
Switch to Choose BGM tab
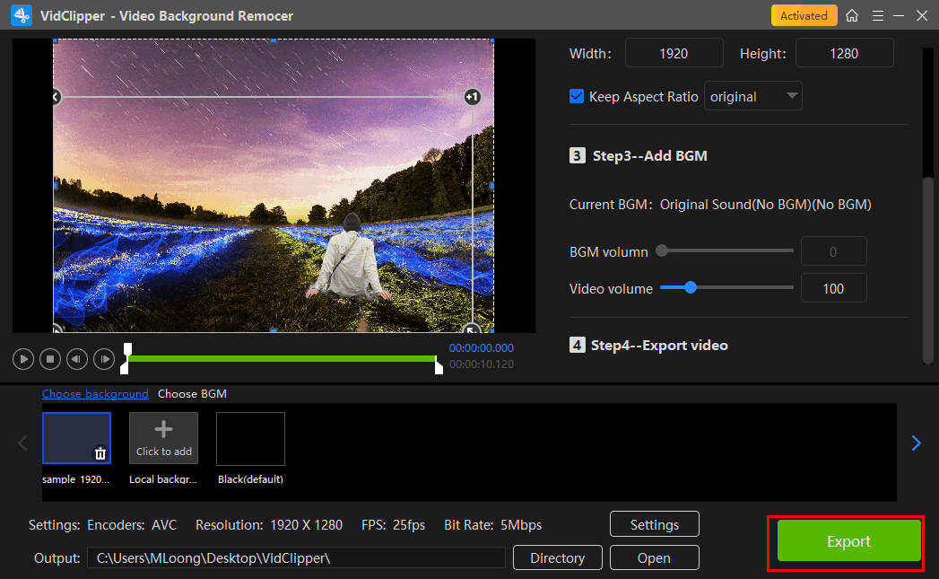192,394
